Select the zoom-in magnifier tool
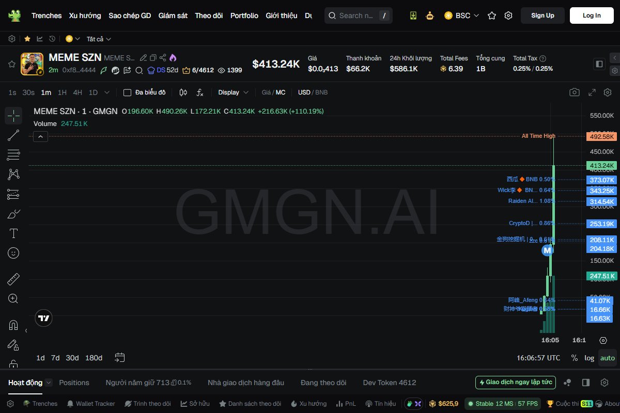 point(13,299)
